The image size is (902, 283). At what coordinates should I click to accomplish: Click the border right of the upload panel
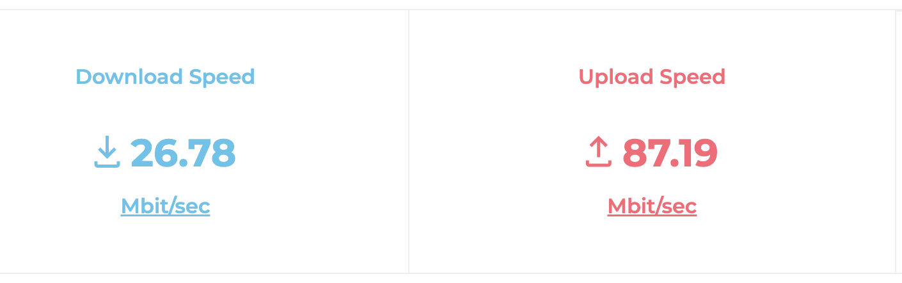895,141
